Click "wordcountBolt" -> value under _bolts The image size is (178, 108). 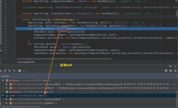[x=54, y=99]
